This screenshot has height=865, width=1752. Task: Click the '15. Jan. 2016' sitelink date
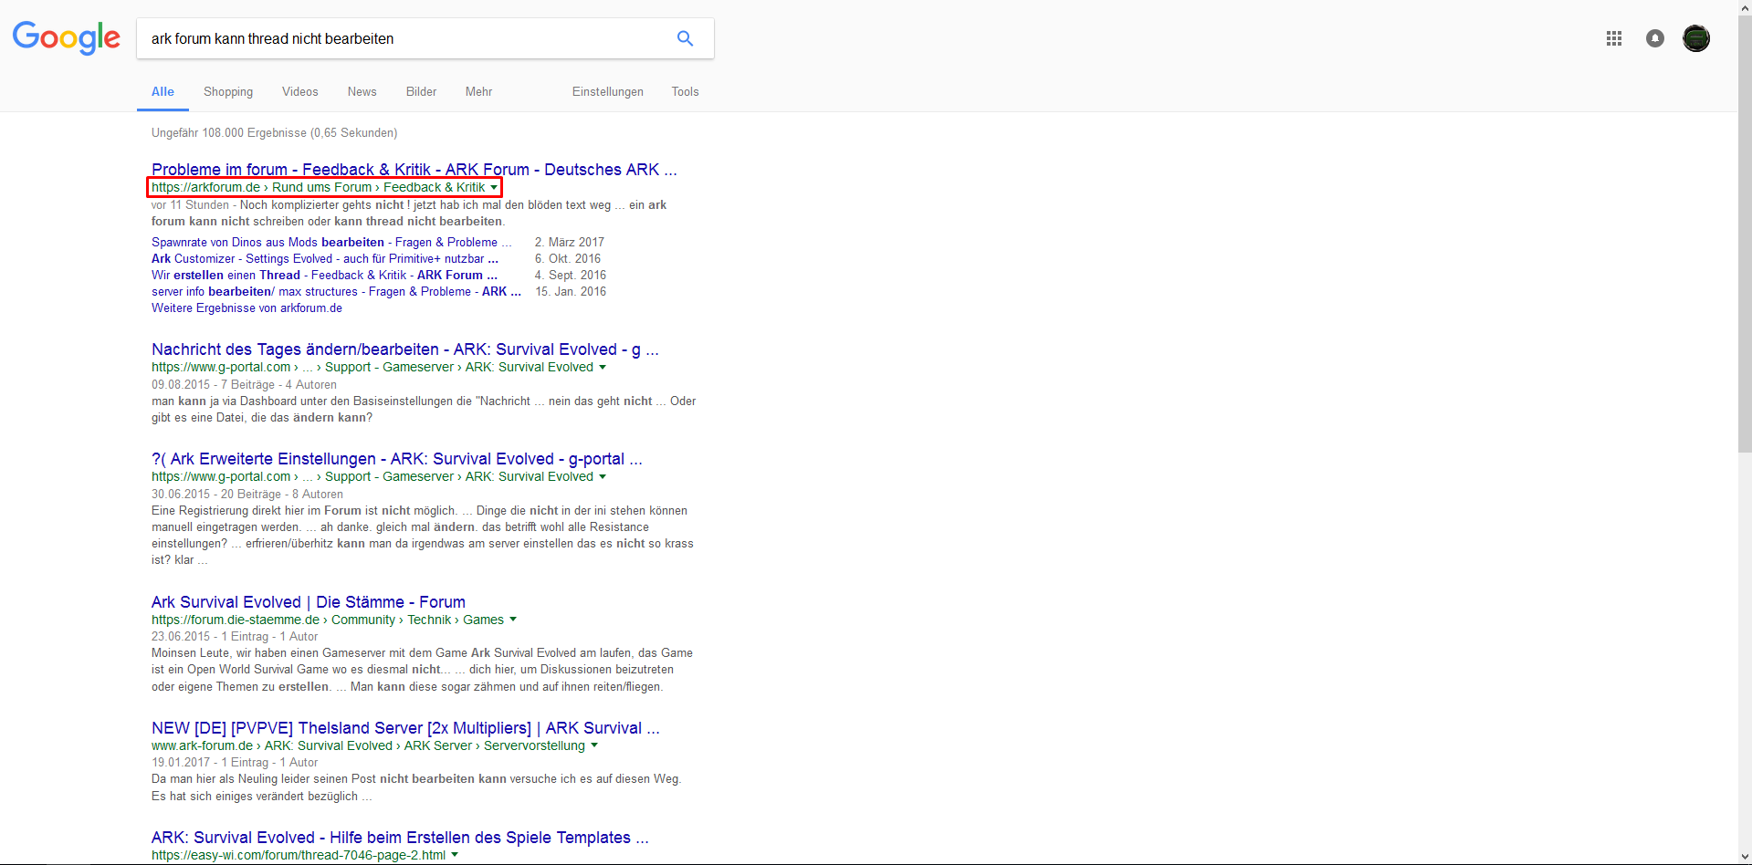point(571,291)
